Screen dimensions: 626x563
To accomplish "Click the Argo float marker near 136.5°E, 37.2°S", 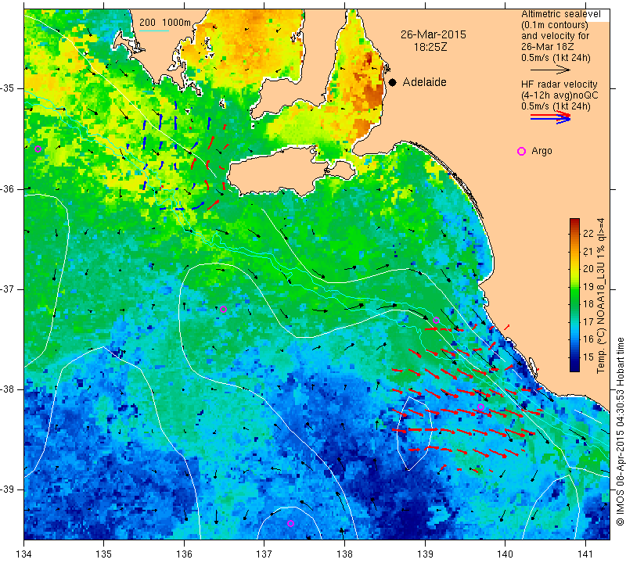I will click(223, 309).
